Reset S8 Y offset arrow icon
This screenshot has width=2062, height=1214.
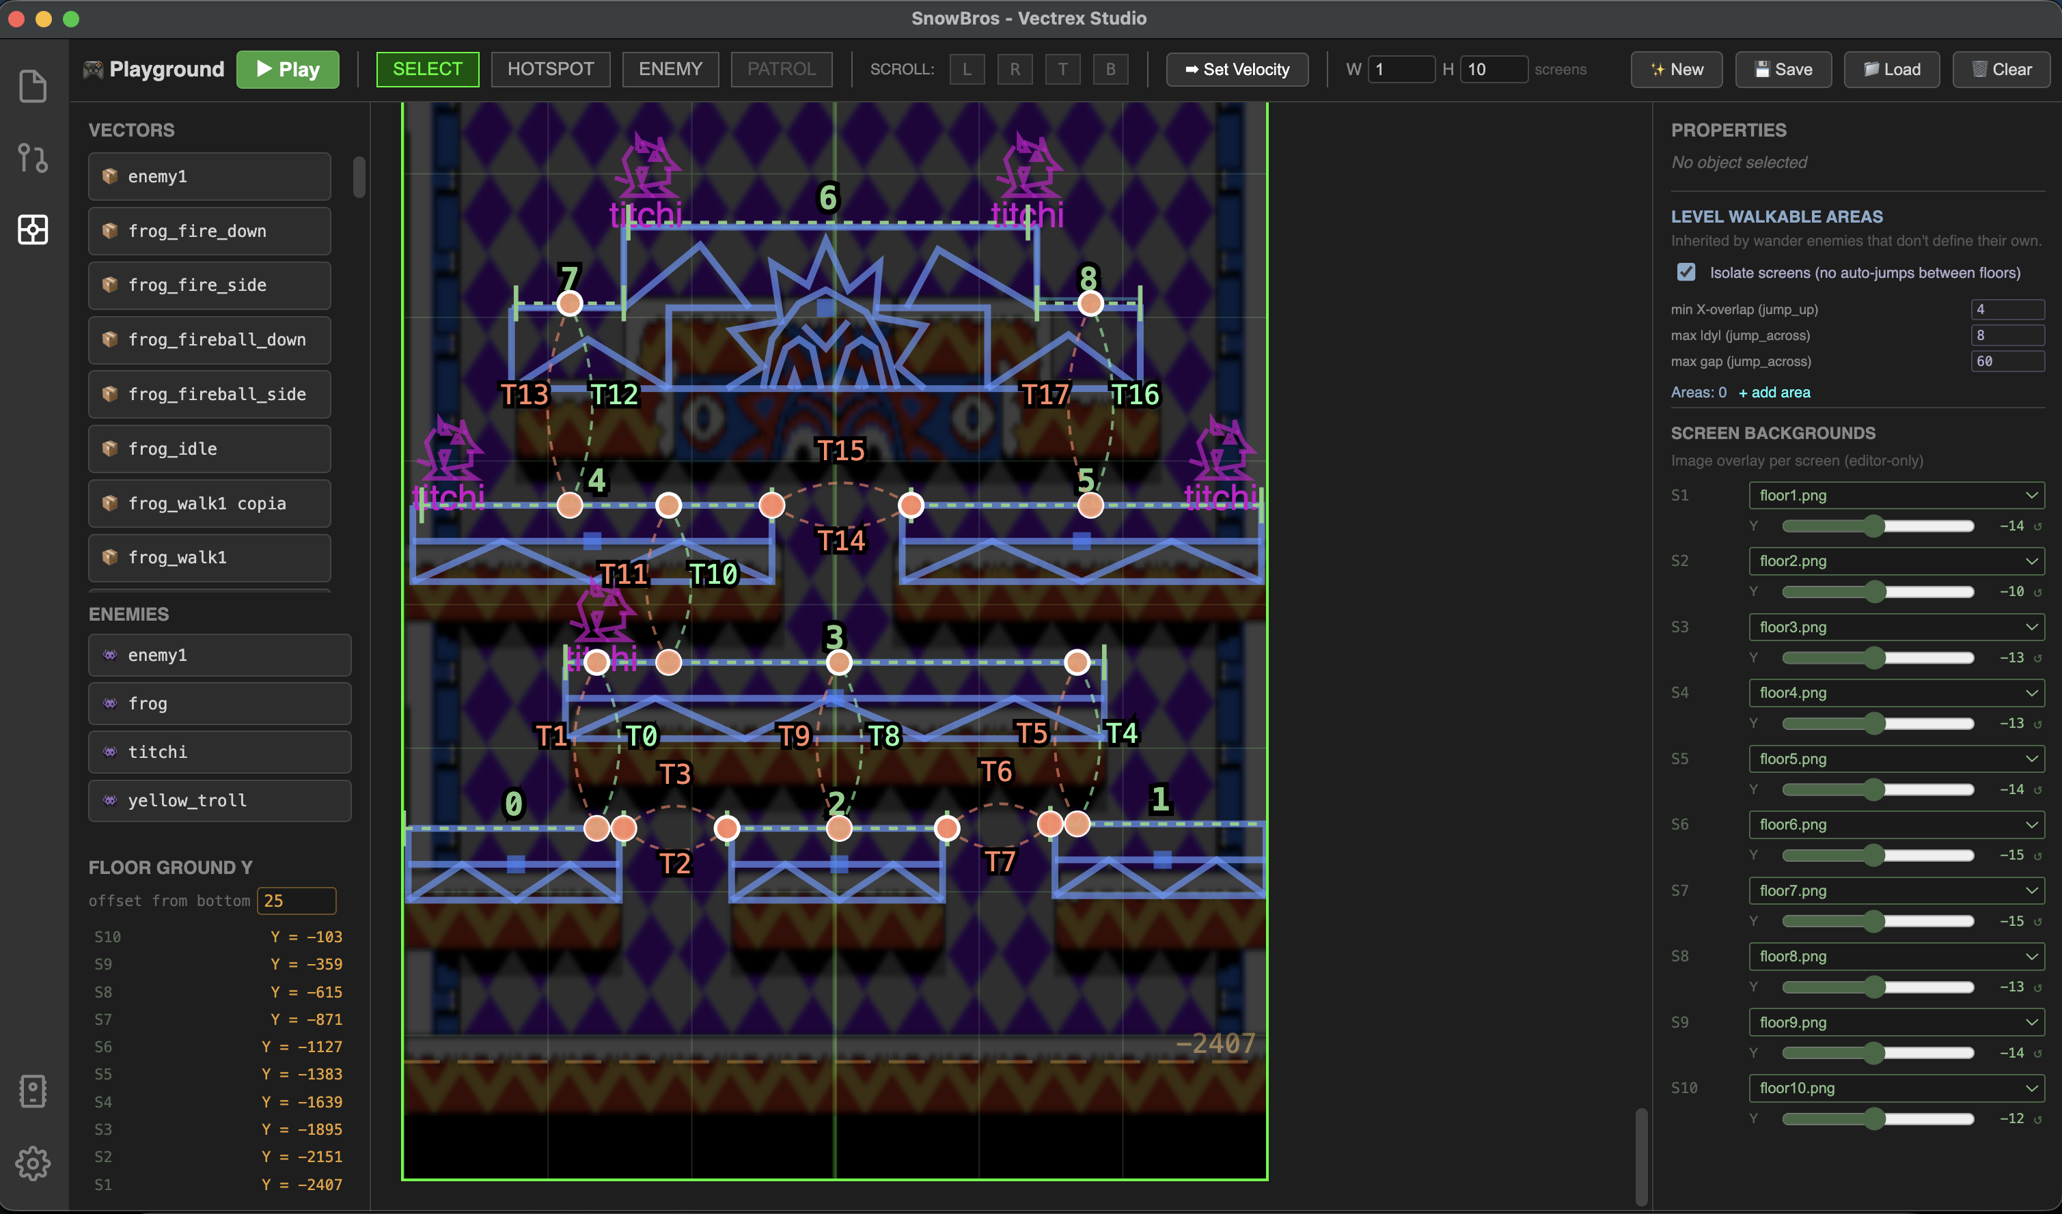point(2037,987)
